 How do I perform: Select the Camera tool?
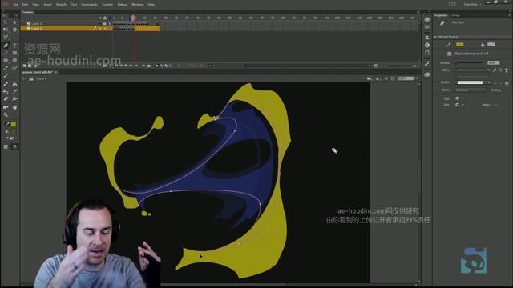click(x=6, y=107)
